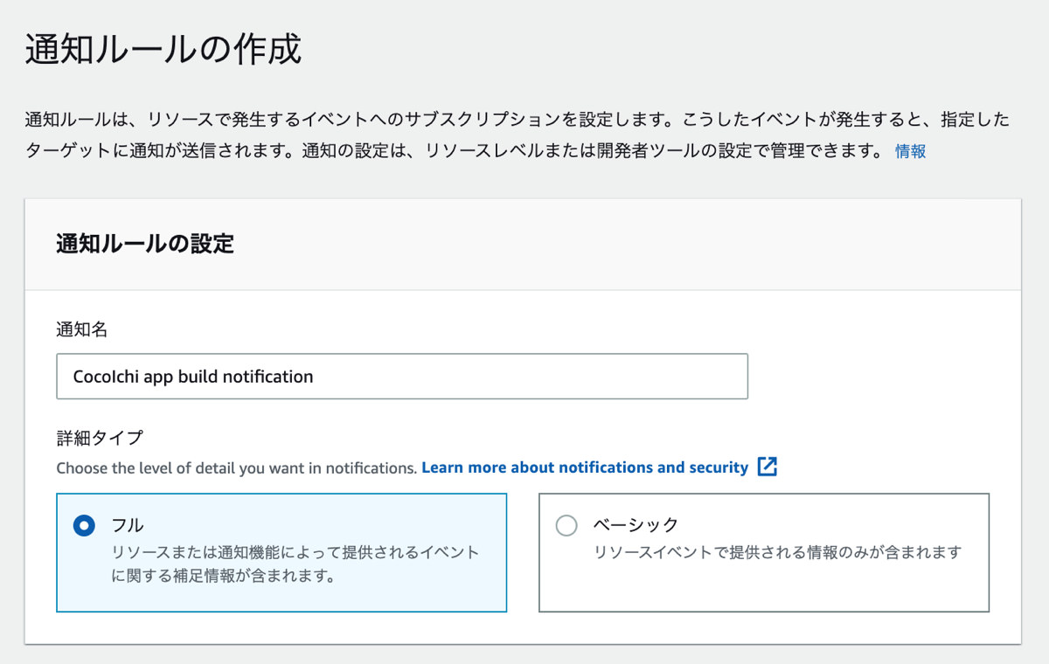
Task: Select the ベーシック radio button
Action: tap(566, 525)
